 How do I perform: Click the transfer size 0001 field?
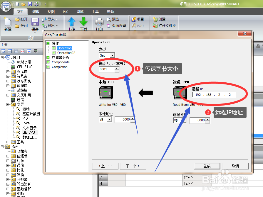click(x=107, y=69)
